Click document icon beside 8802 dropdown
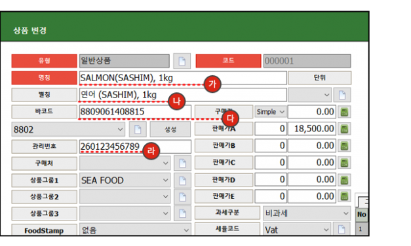Screen dimensions: 411x246 (x=138, y=130)
